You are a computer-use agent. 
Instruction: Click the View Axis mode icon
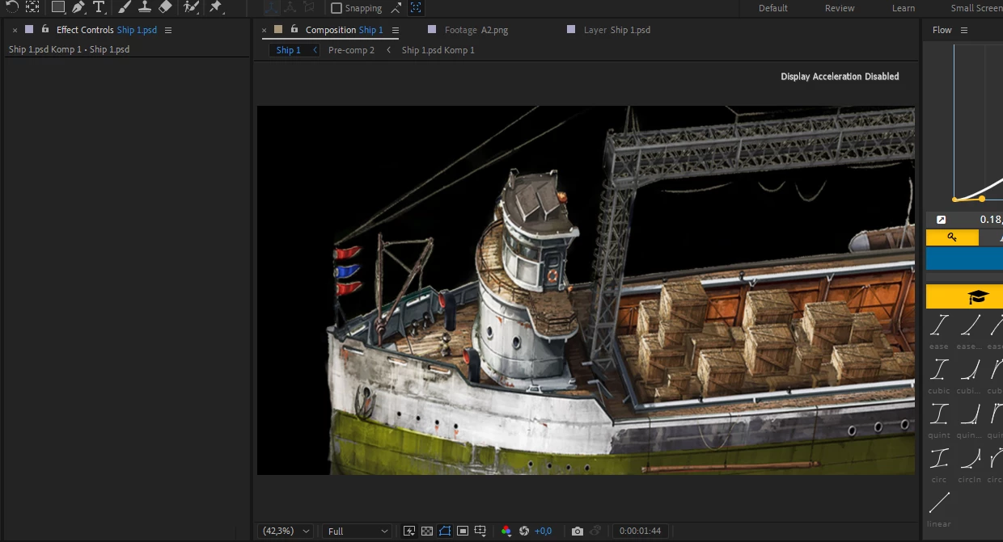click(x=309, y=7)
